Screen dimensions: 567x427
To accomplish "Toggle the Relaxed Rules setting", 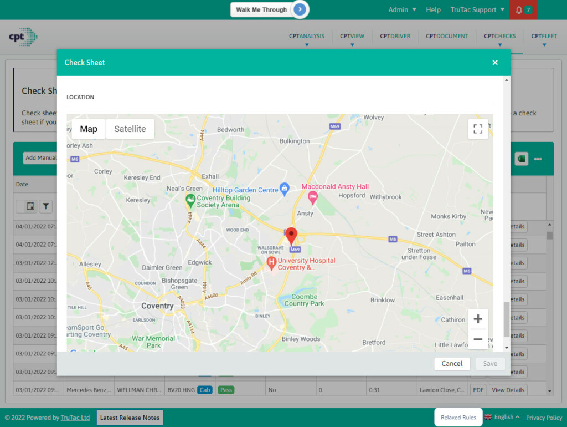I will tap(458, 417).
